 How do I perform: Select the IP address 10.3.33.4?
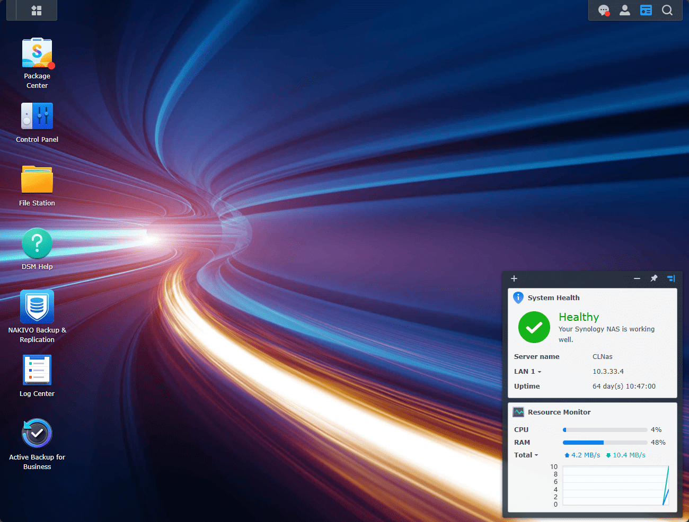[608, 372]
